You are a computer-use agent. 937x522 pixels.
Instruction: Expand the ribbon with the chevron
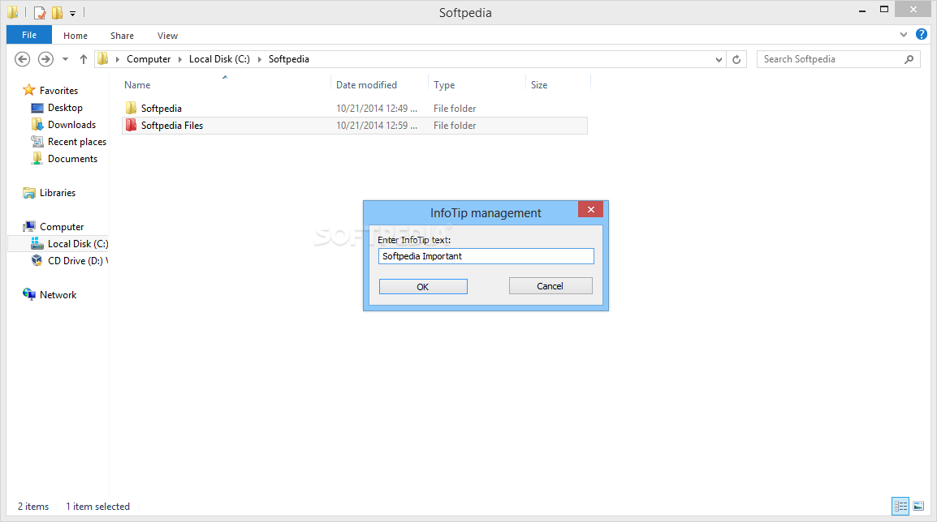point(903,35)
